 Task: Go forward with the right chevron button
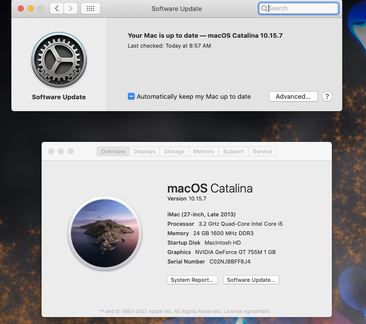70,8
